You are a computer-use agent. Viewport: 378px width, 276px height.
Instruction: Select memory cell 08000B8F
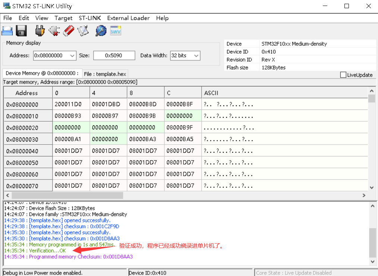click(183, 104)
